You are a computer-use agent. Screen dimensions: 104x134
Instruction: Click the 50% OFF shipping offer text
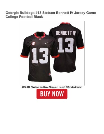point(52,87)
